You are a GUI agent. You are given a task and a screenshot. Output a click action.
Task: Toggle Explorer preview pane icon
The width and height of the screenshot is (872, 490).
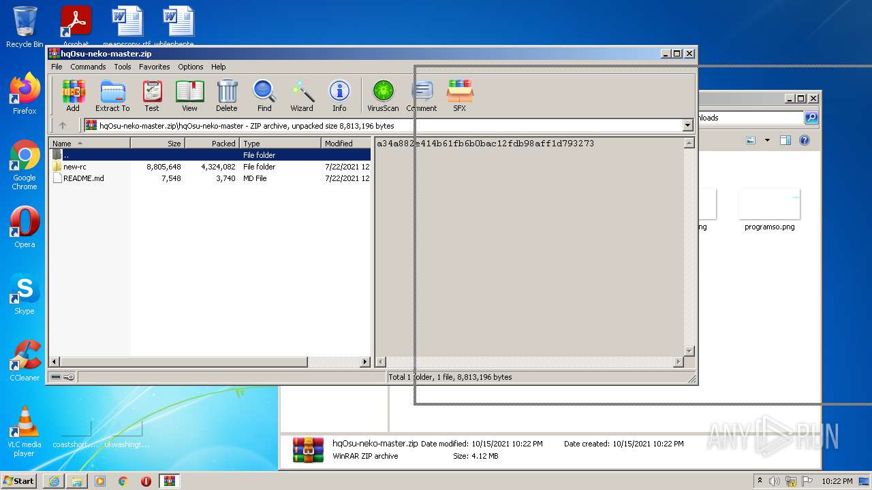[785, 140]
